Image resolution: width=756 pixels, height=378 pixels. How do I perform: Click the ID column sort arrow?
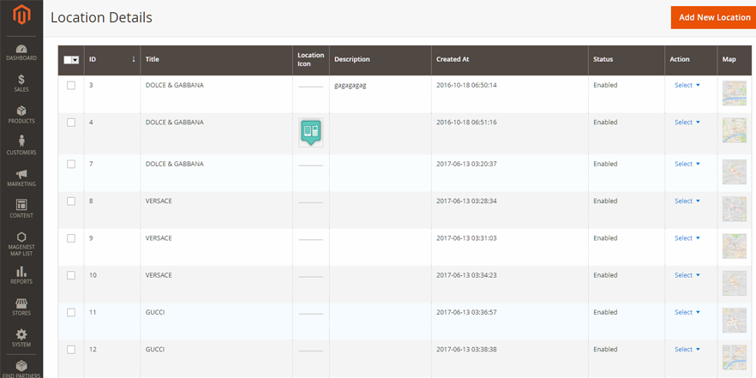(134, 59)
